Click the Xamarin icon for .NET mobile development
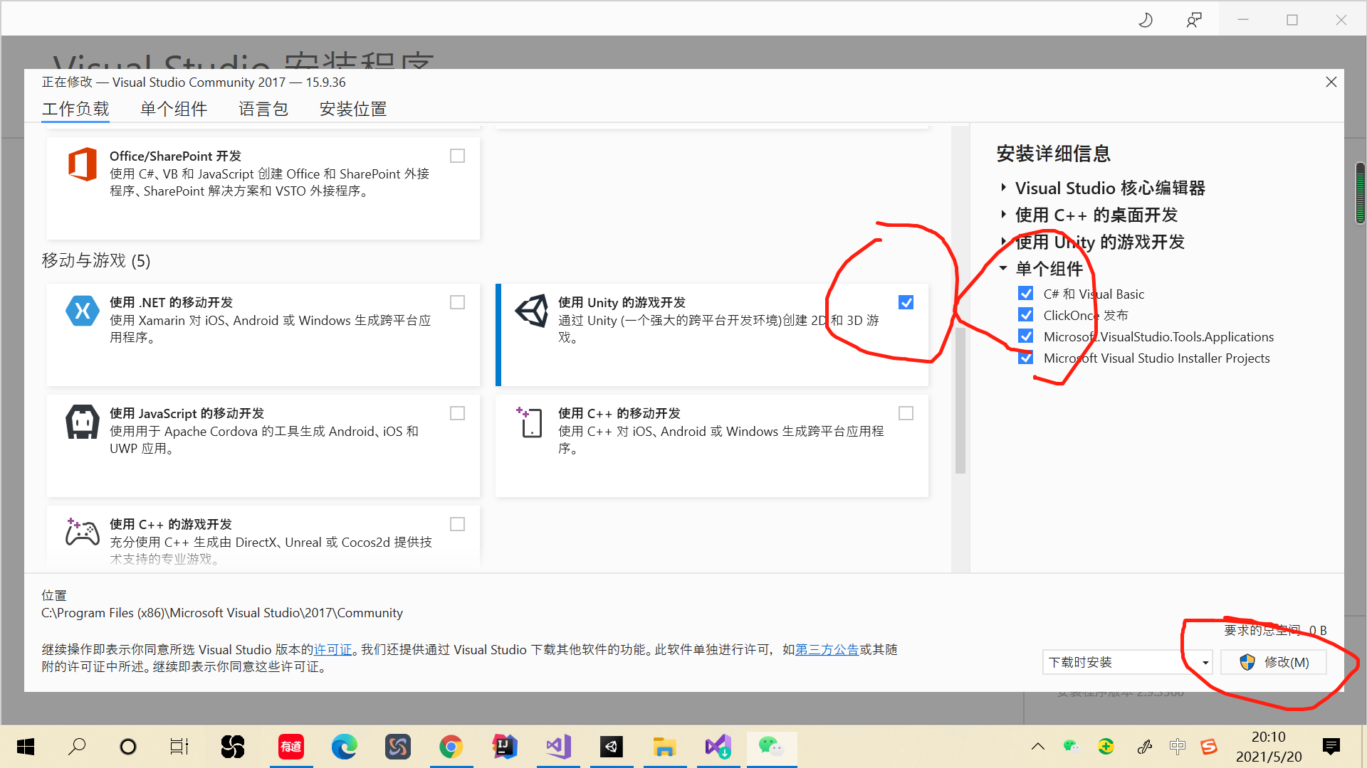Viewport: 1367px width, 768px height. click(x=82, y=310)
